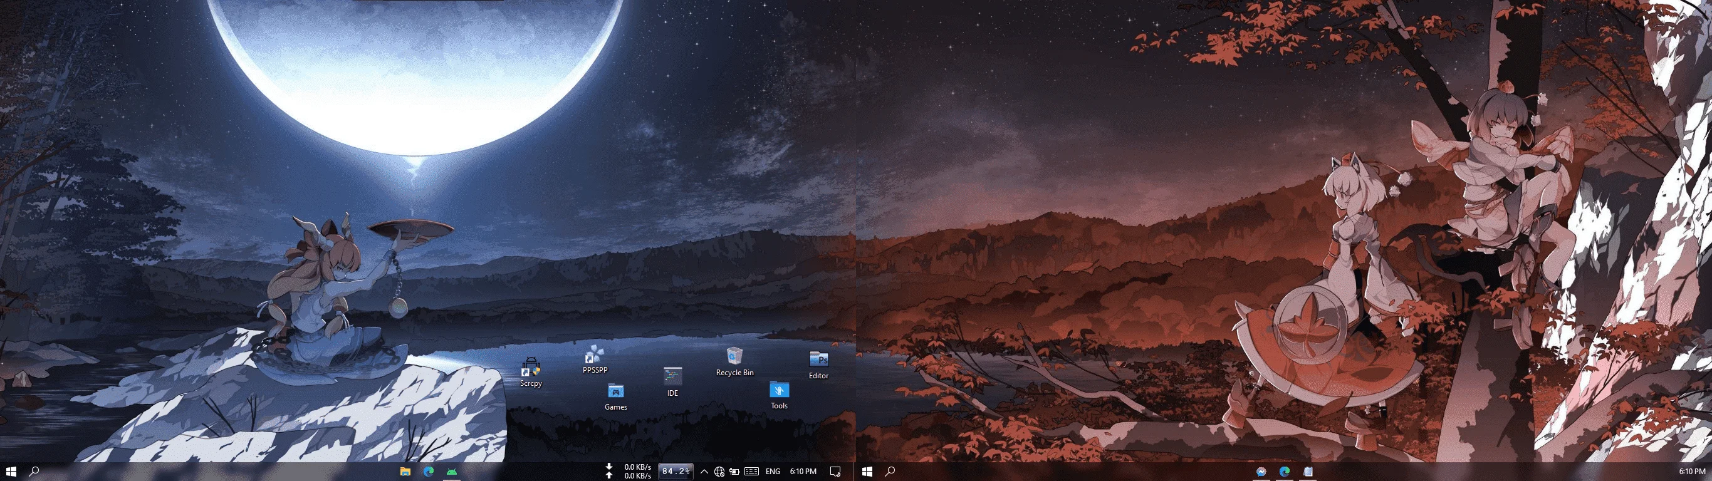The height and width of the screenshot is (481, 1712).
Task: Click the 84.2% usage meter
Action: 676,471
